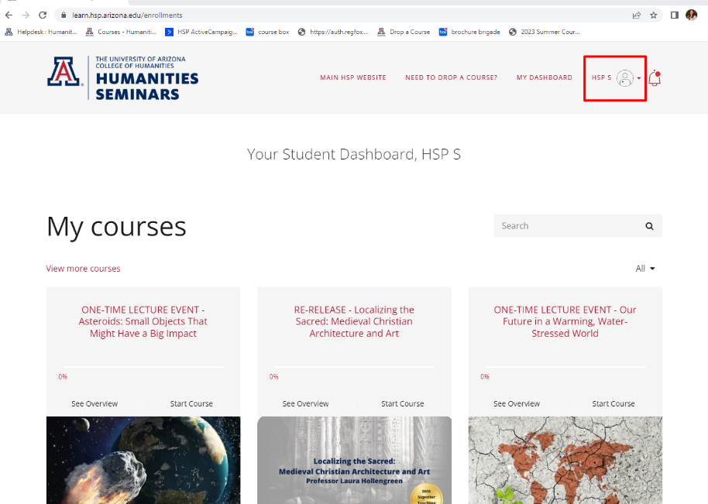Start Course for Localizing the Sacred
Screen dimensions: 708x504
pyautogui.click(x=402, y=404)
